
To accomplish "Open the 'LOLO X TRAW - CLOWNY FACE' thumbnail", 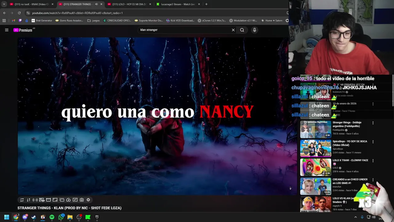I will [x=316, y=167].
